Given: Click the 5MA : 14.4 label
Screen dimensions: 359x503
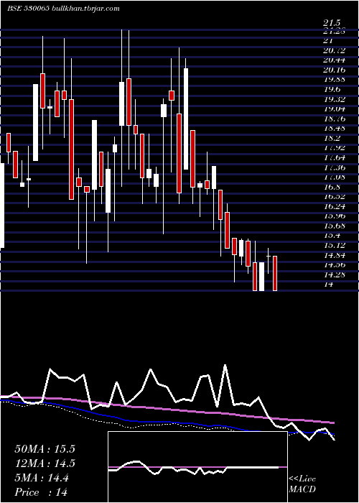Looking at the screenshot, I should pyautogui.click(x=42, y=478).
